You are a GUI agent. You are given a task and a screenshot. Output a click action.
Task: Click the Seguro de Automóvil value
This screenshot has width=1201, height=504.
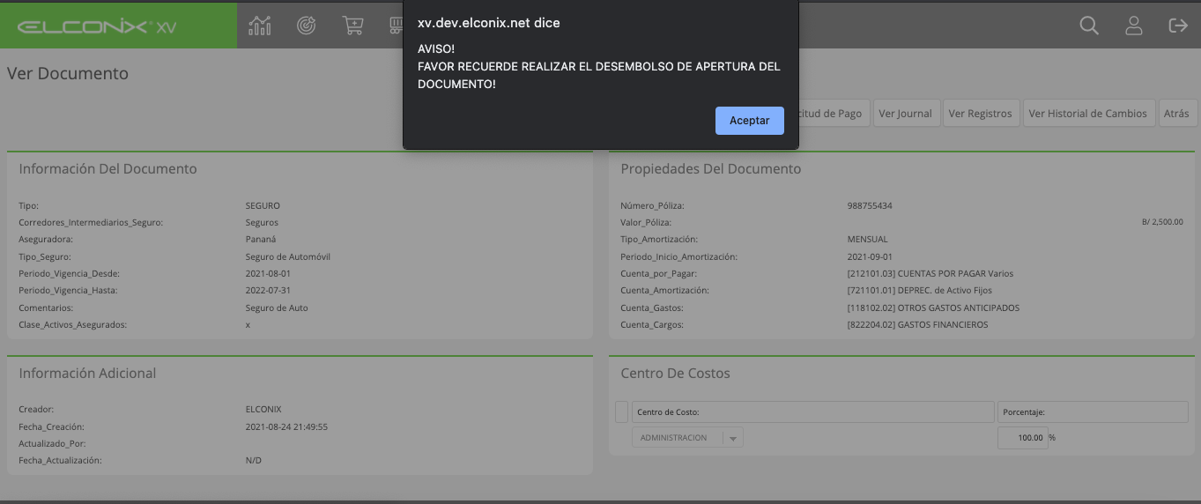click(288, 256)
